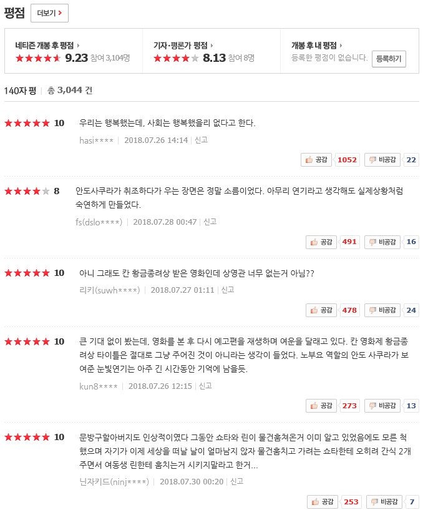Click the 등록하기 button
This screenshot has width=423, height=515.
pyautogui.click(x=389, y=59)
